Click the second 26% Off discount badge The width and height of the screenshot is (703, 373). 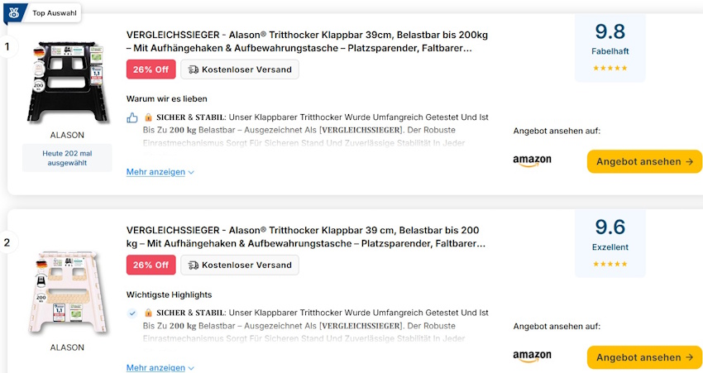pos(151,265)
